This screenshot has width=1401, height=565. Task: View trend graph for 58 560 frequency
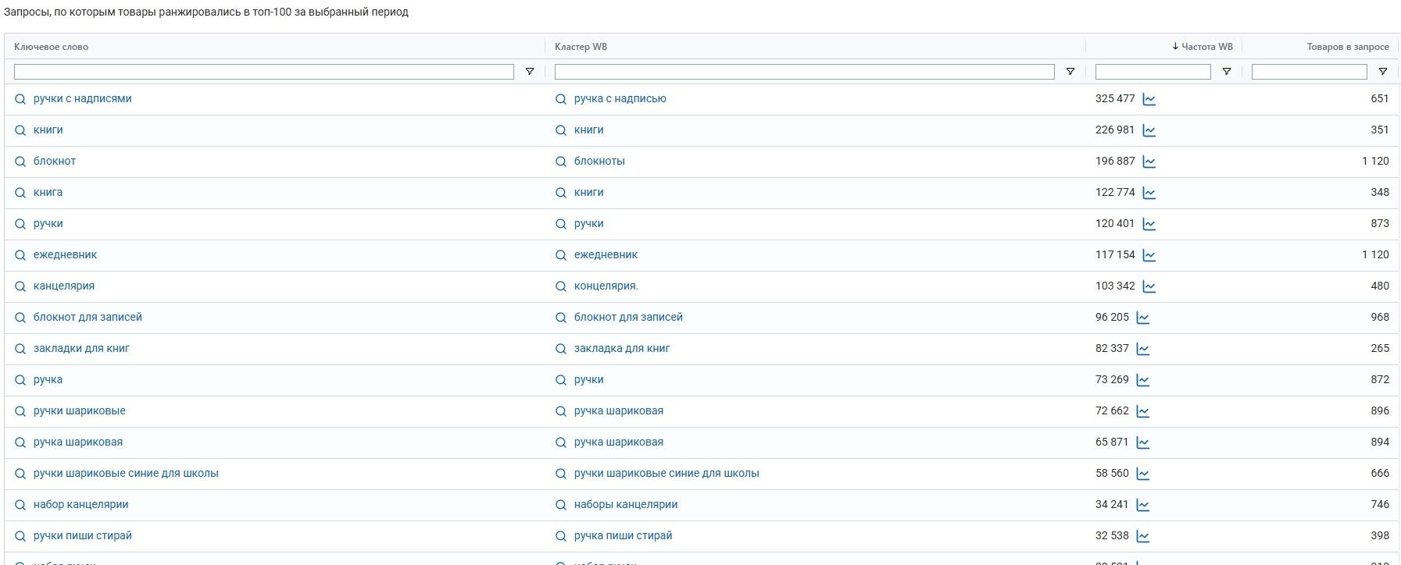[x=1142, y=474]
